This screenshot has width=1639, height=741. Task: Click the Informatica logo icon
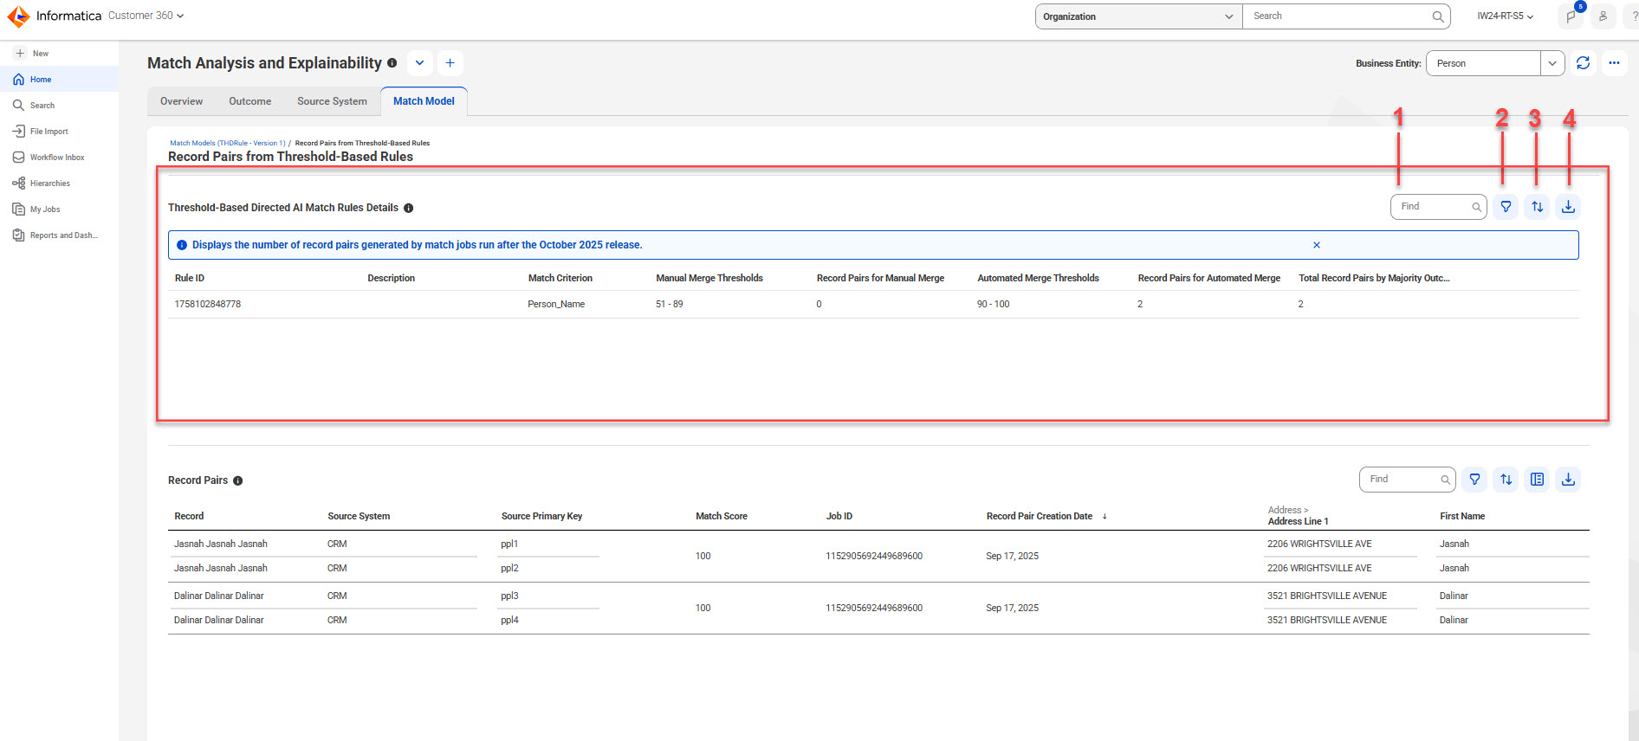point(18,16)
